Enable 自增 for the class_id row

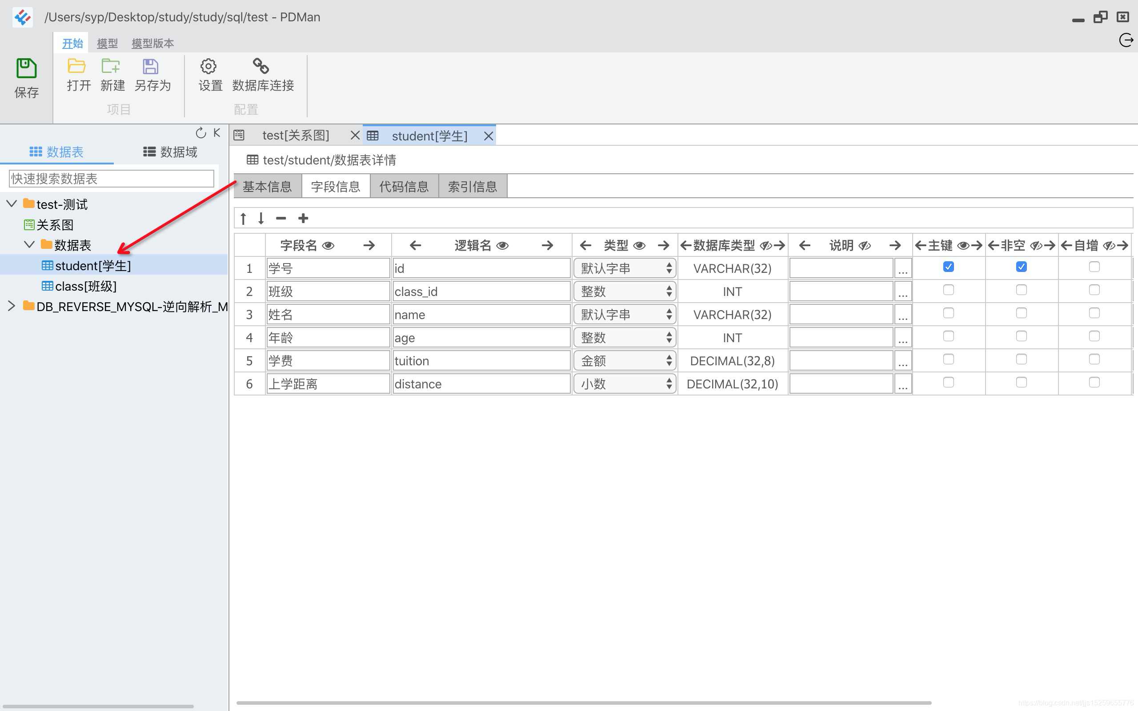(1094, 290)
